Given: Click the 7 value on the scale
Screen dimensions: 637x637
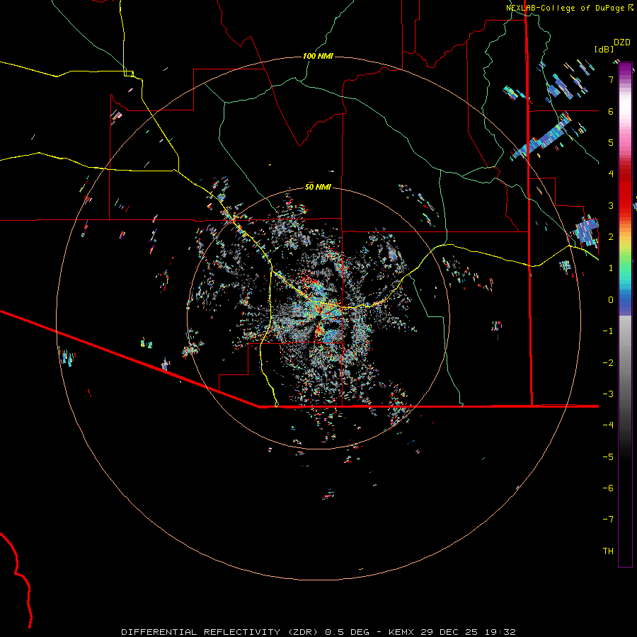Looking at the screenshot, I should [611, 79].
